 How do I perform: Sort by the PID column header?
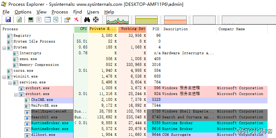(x=154, y=29)
